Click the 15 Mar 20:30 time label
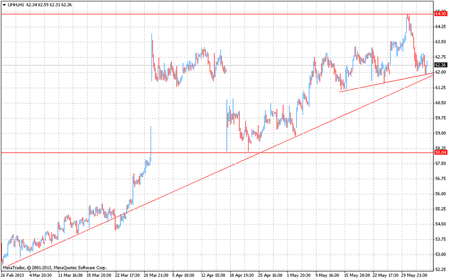 99,275
